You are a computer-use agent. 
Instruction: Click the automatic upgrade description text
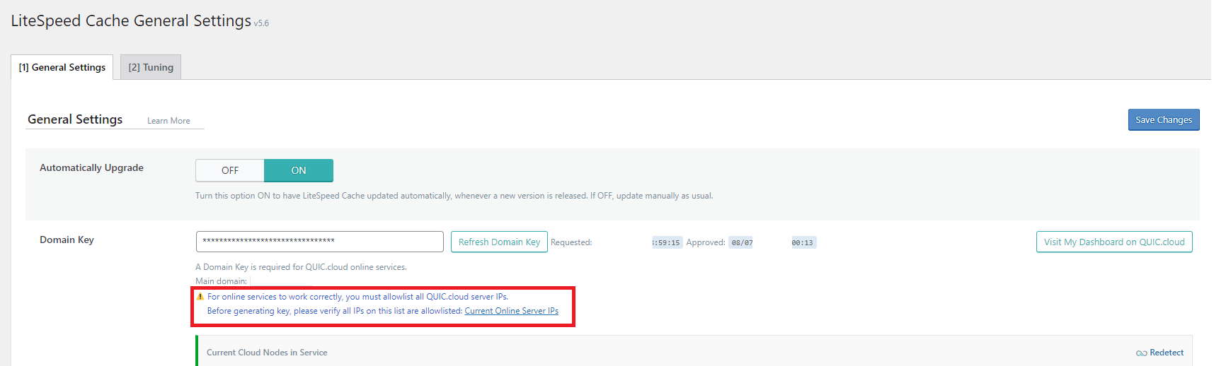point(454,196)
